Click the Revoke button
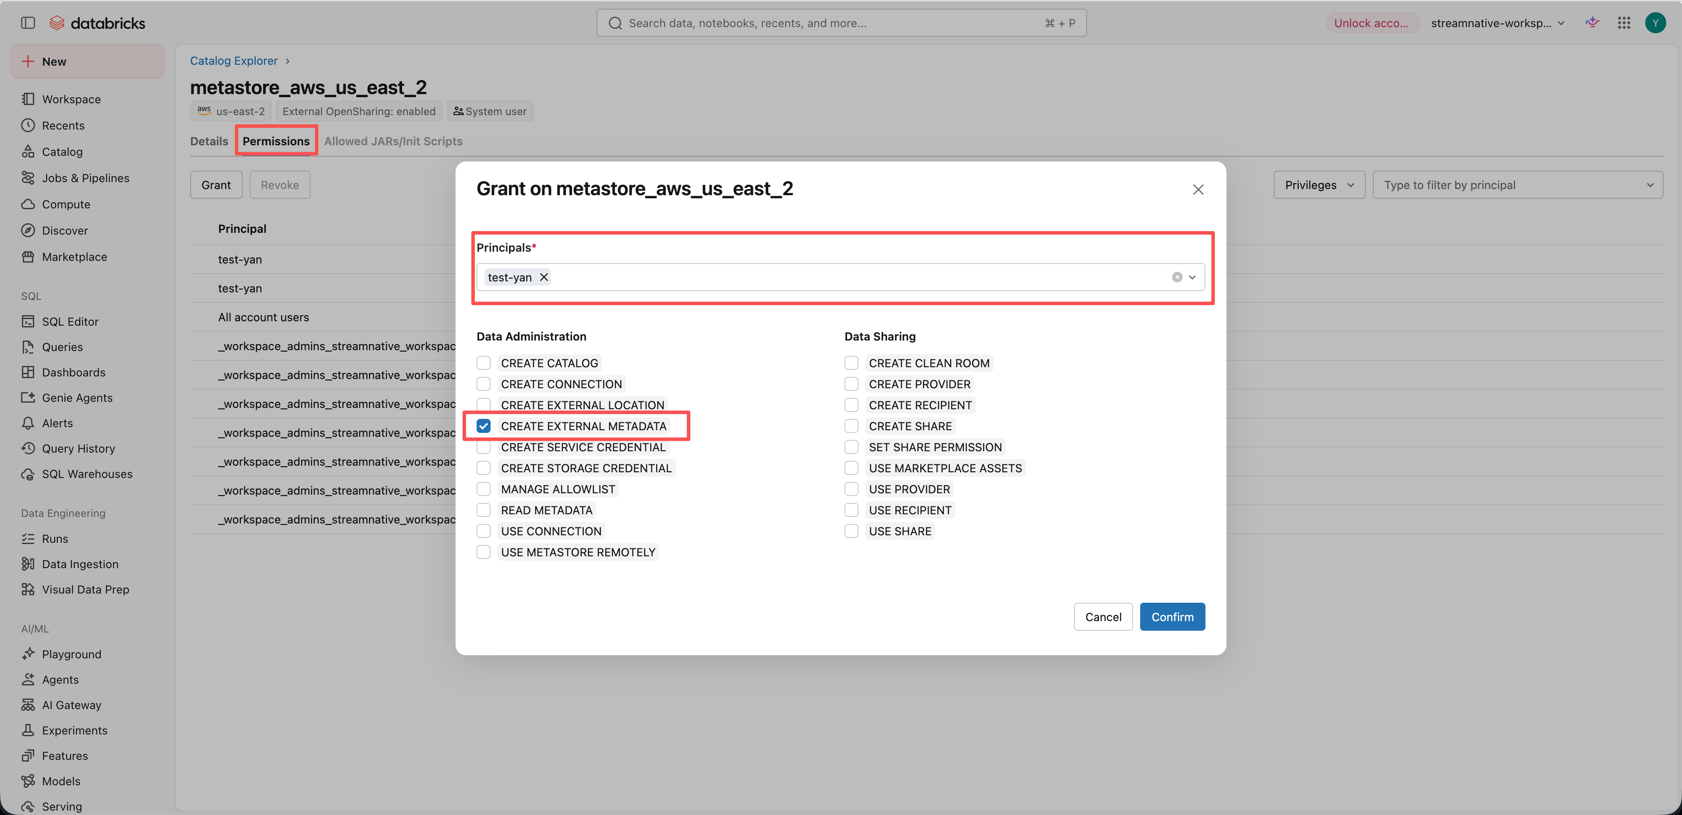Image resolution: width=1682 pixels, height=815 pixels. coord(279,185)
